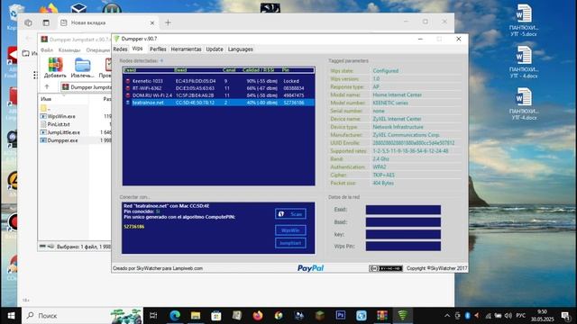Select the RT-WiFi-6362 network row

pos(218,88)
